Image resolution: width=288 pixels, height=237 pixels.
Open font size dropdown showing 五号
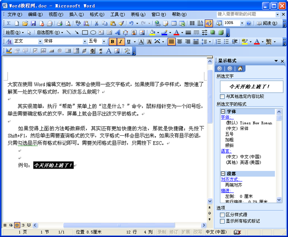[104, 41]
